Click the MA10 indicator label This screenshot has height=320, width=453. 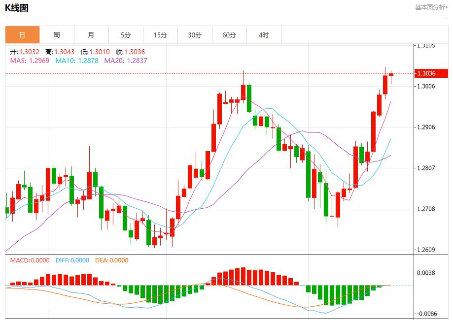tap(76, 61)
